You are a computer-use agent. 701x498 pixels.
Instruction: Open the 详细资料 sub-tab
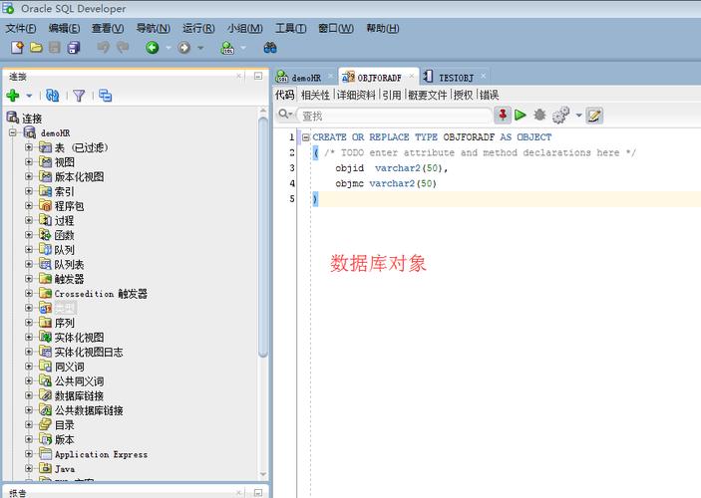tap(356, 95)
